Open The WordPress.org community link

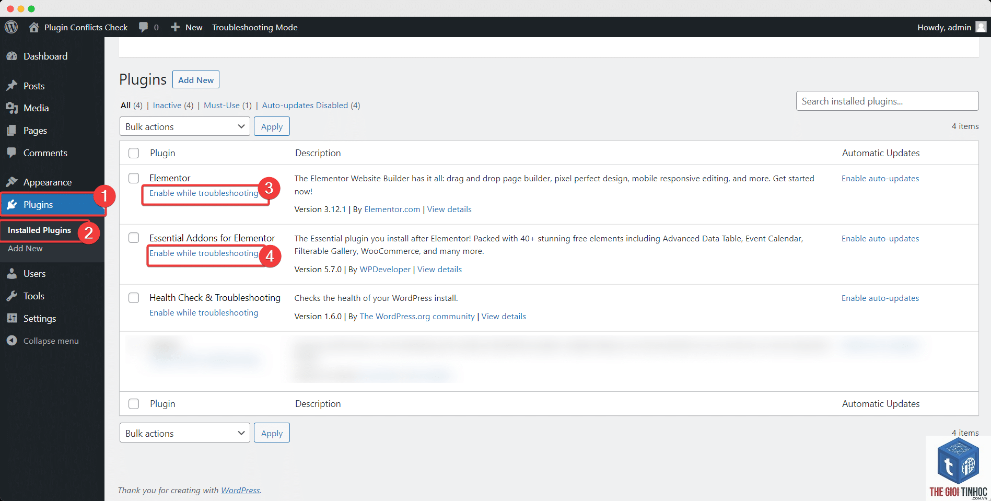click(x=417, y=317)
